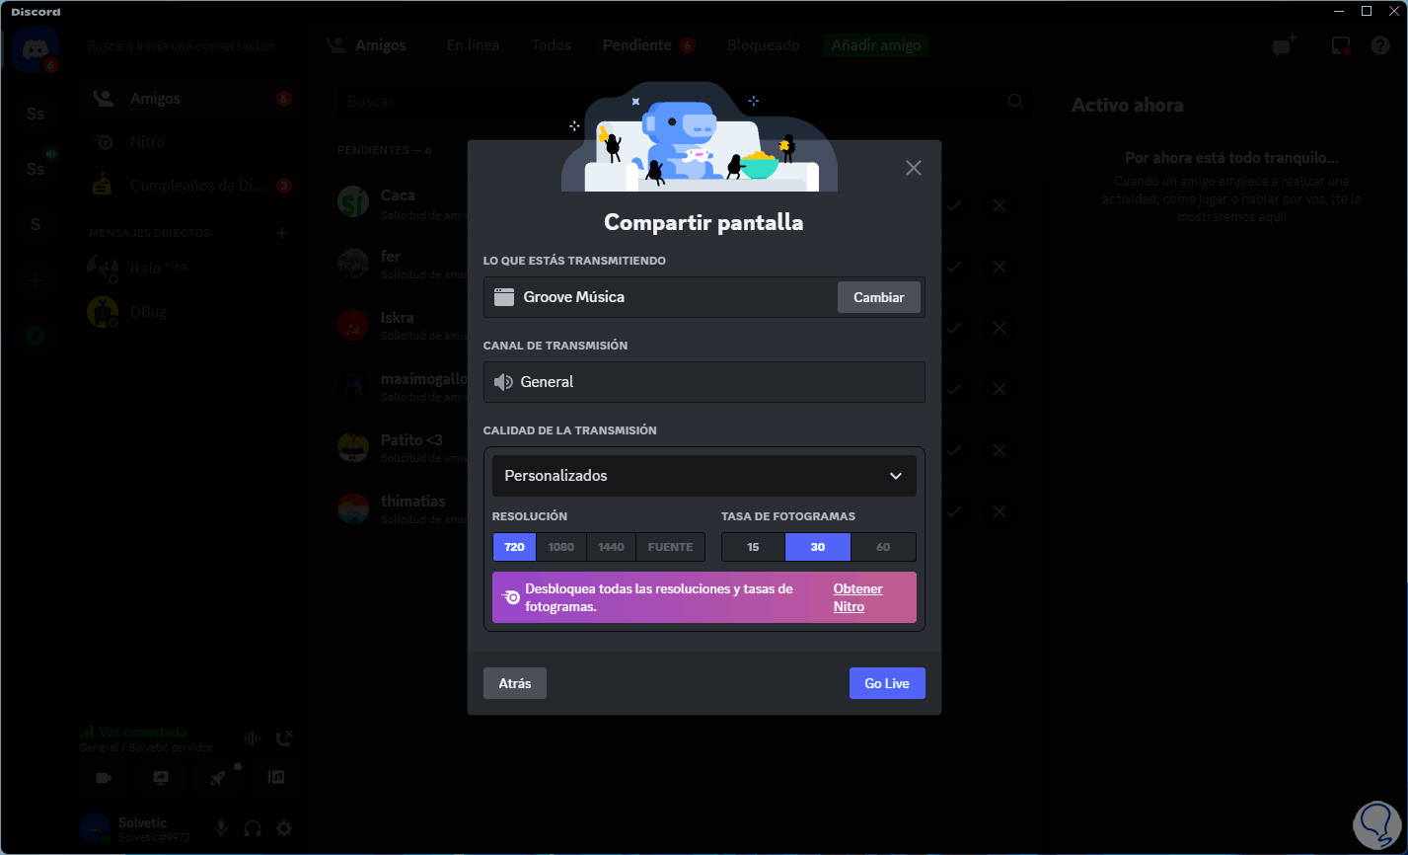Screen dimensions: 1408x855
Task: Decline Iskra's friend request
Action: [1000, 328]
